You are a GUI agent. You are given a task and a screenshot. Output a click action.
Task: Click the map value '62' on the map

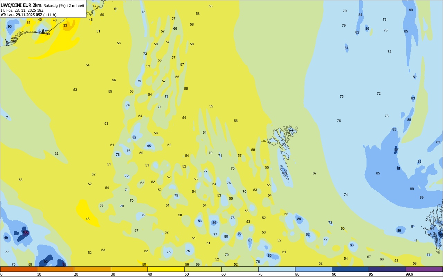[56, 154]
